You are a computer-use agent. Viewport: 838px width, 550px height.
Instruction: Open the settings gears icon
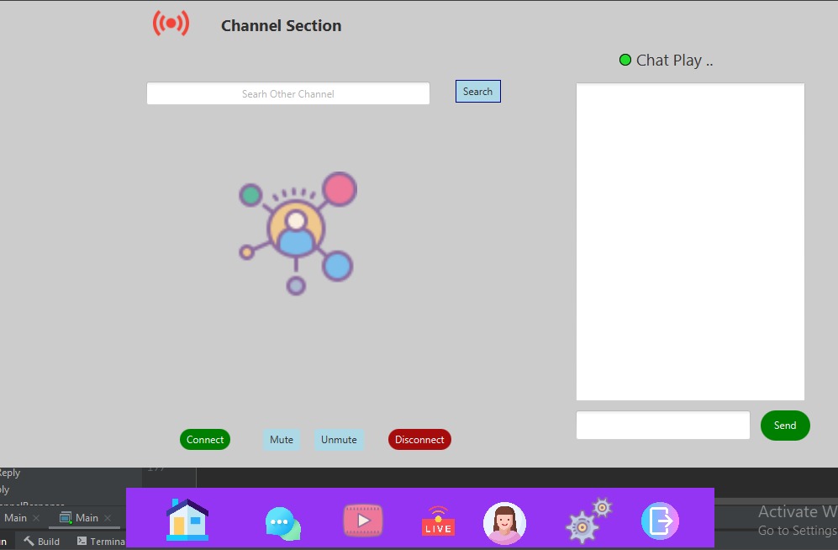[586, 521]
